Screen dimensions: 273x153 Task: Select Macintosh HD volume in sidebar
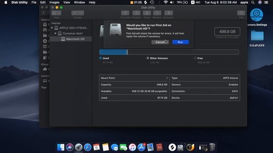pyautogui.click(x=75, y=39)
